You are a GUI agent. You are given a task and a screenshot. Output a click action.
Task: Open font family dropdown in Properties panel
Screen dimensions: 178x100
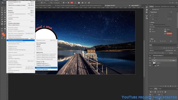coord(158,25)
